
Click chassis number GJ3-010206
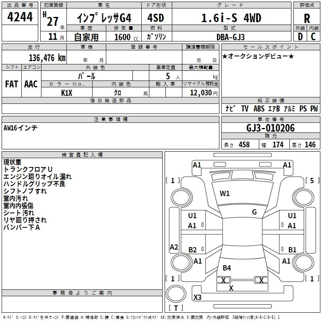point(270,128)
